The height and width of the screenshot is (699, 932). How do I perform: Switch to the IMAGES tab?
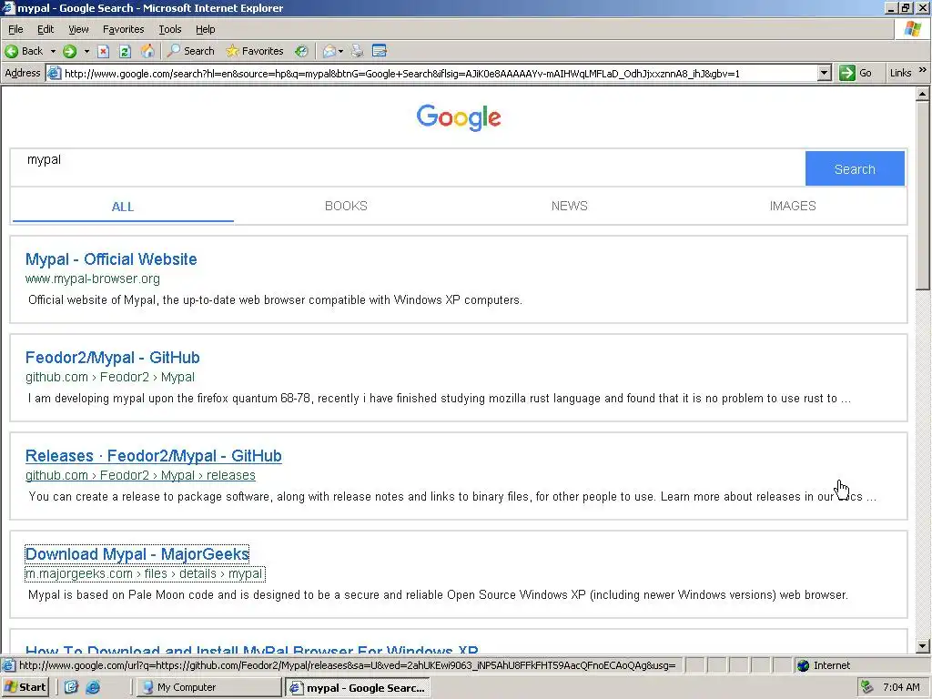[793, 207]
